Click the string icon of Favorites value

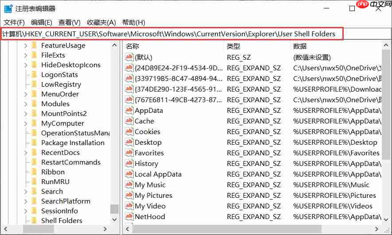coord(129,153)
